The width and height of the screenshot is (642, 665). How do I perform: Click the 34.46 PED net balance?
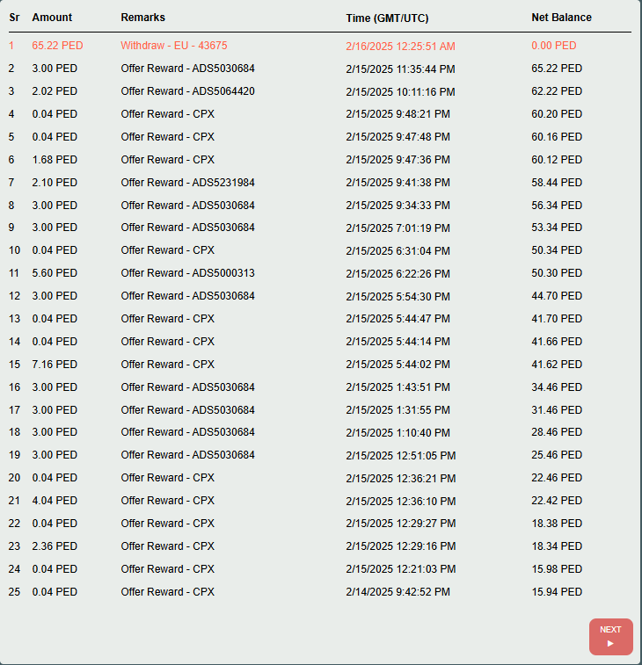click(x=556, y=387)
